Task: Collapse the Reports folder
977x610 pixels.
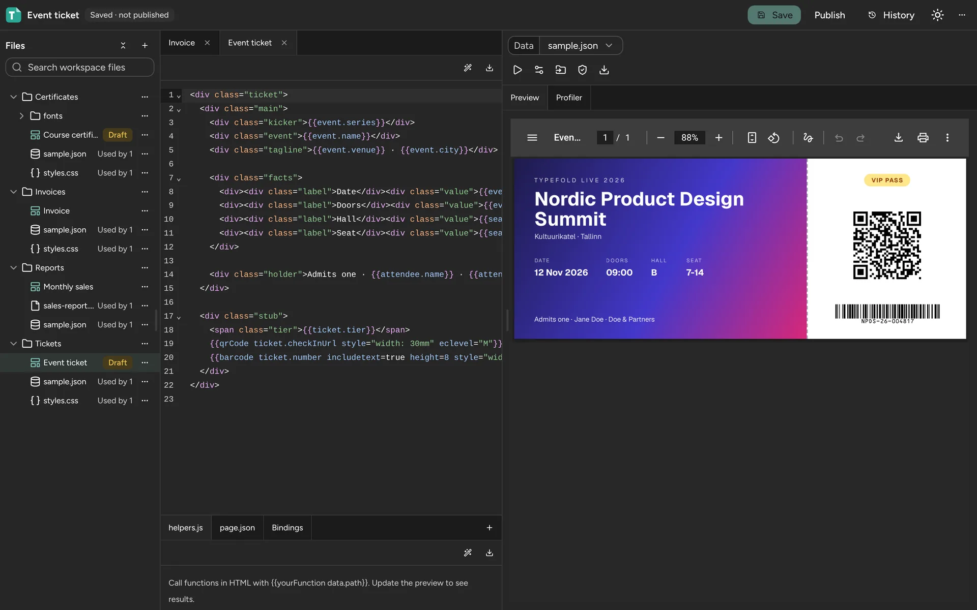Action: click(14, 268)
